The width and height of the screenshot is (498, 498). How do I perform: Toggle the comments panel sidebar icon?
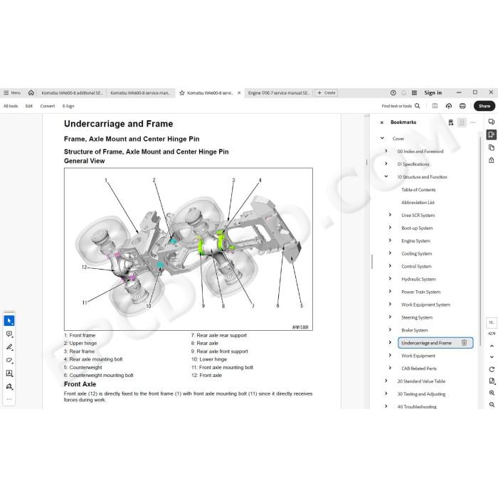[492, 122]
